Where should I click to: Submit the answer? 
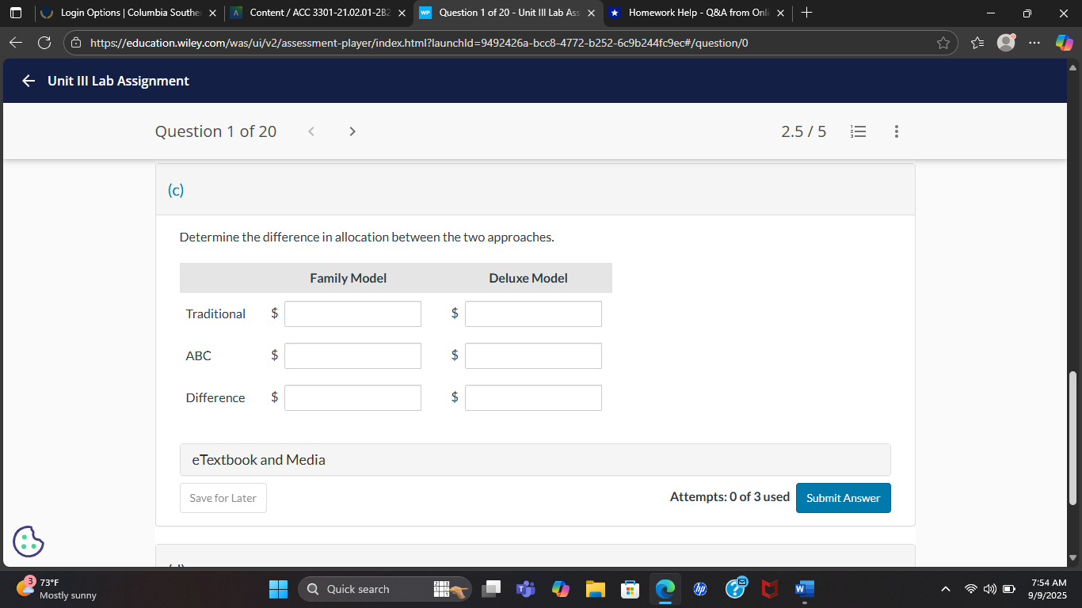click(x=844, y=498)
